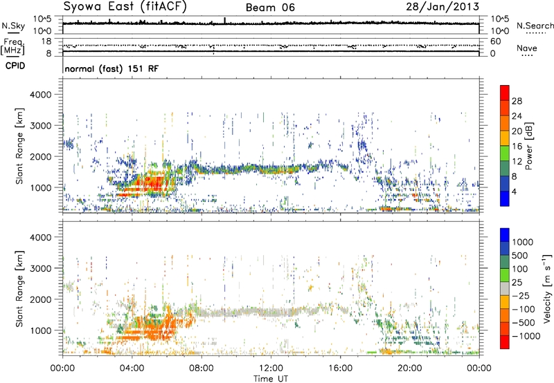Image resolution: width=554 pixels, height=383 pixels.
Task: Click the '28' value on Power colorbar
Action: (517, 101)
